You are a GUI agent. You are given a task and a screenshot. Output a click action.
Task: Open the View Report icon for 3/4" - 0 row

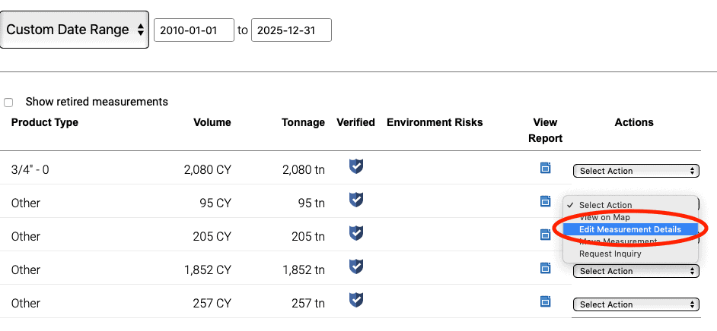tap(545, 168)
